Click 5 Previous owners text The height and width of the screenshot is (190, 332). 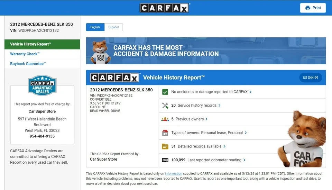click(x=187, y=119)
